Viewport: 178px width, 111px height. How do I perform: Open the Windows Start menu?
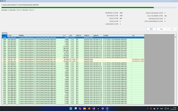click(71, 109)
